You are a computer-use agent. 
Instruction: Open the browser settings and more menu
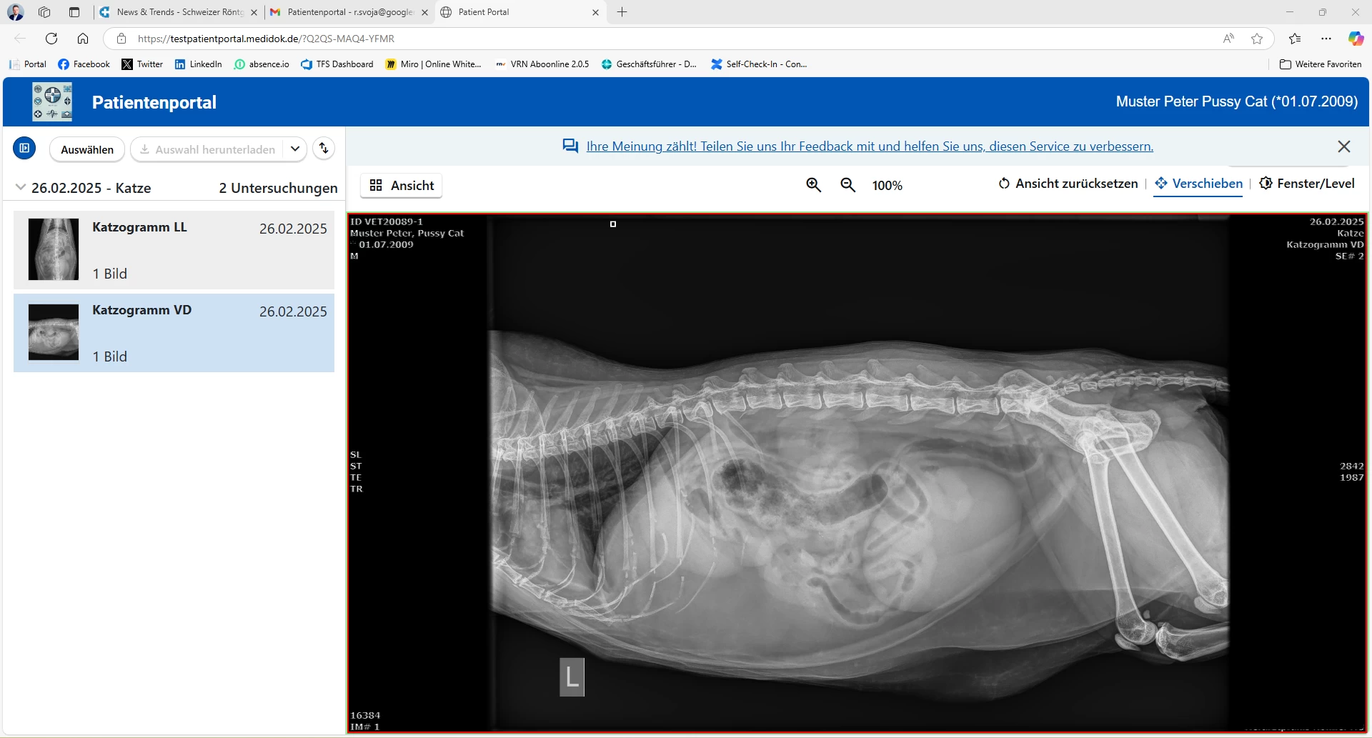[1326, 39]
